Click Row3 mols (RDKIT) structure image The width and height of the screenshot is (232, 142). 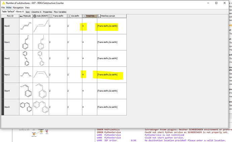point(41,75)
